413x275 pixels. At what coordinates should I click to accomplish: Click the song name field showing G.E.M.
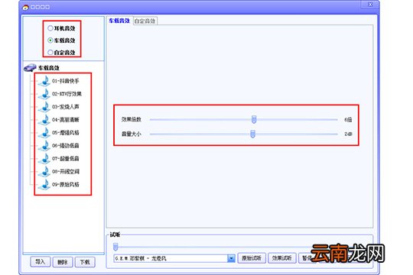coord(171,258)
